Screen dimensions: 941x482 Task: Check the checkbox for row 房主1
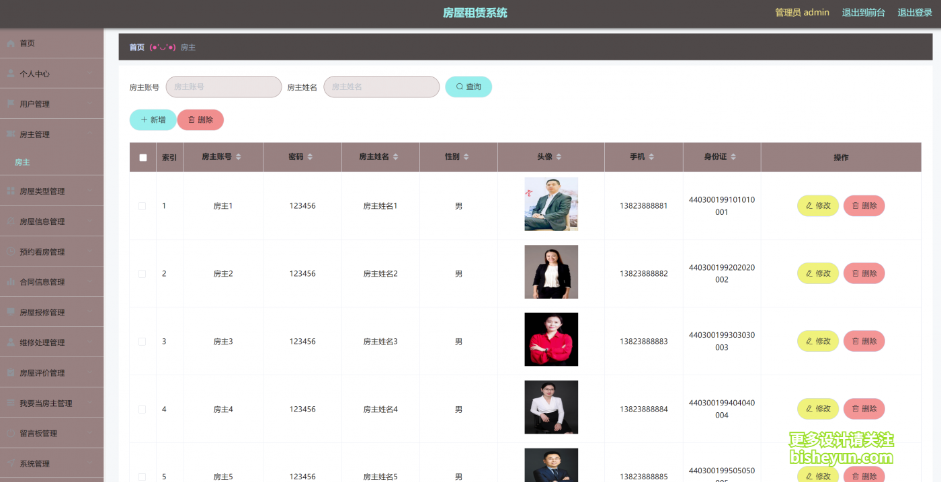[142, 206]
